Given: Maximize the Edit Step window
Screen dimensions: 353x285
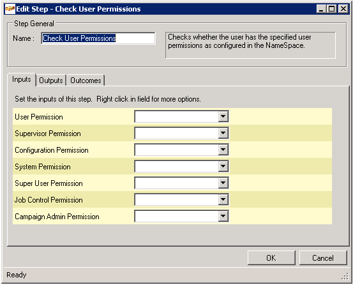Looking at the screenshot, I should [x=332, y=9].
